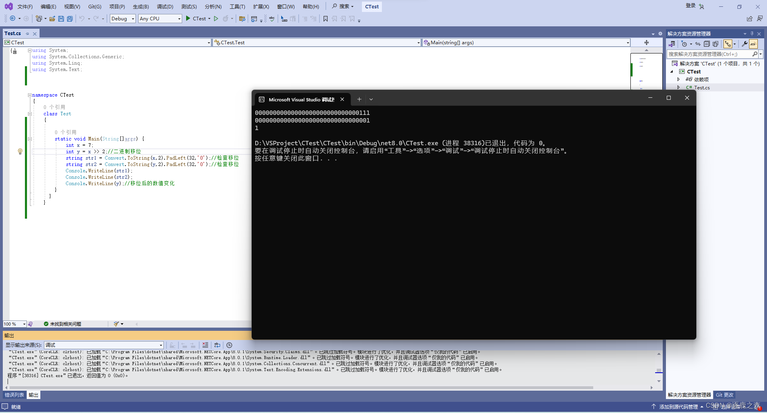The height and width of the screenshot is (413, 767).
Task: Split the editor window with split handle
Action: pos(646,43)
